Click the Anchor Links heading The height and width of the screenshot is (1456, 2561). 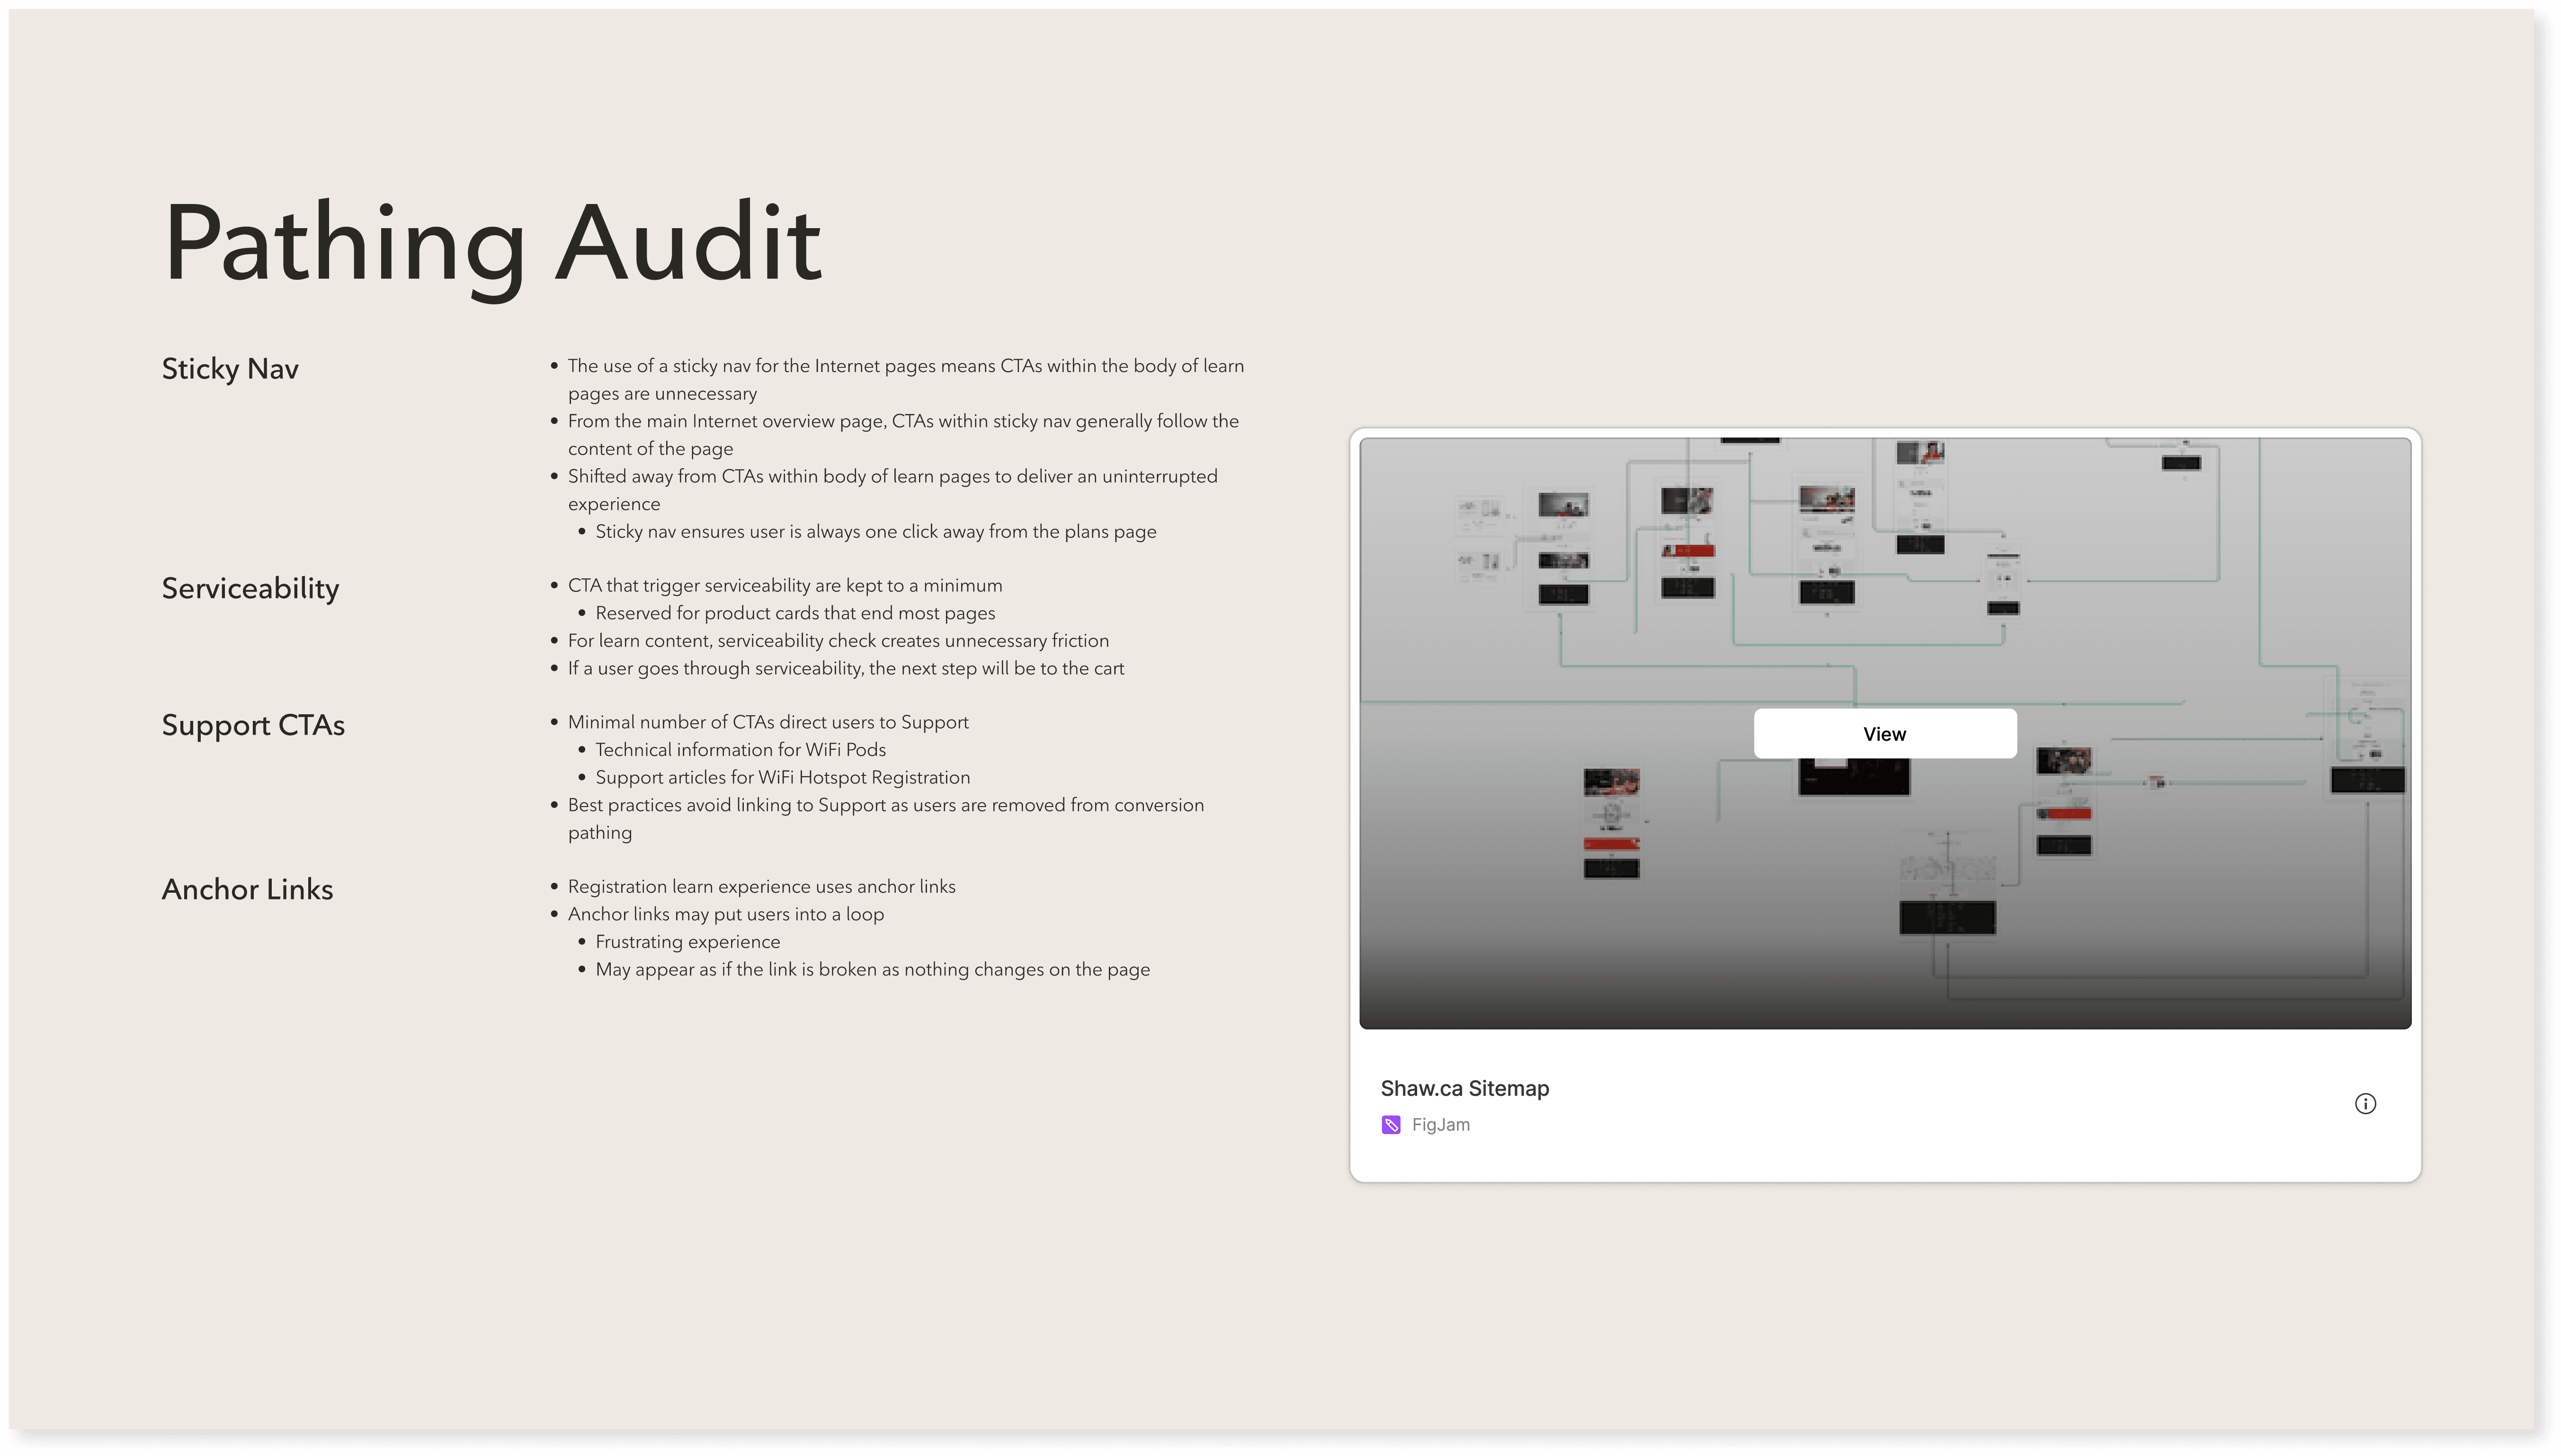click(x=247, y=889)
